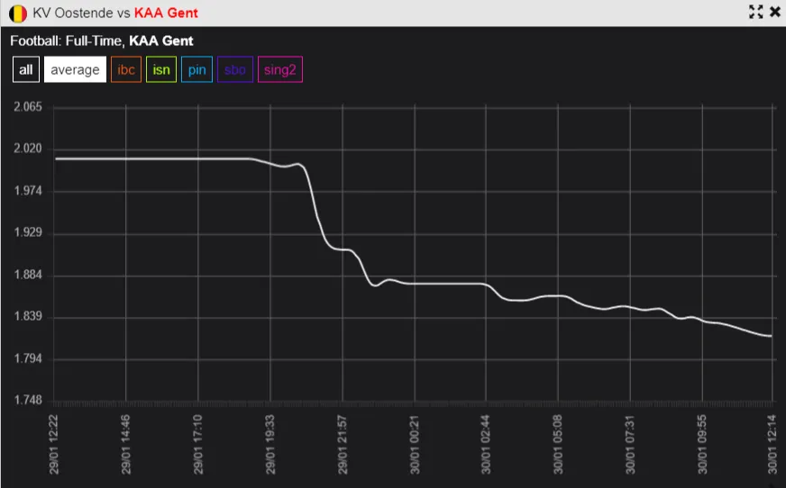Toggle the 'isn' bookmaker line
The image size is (786, 488).
(x=161, y=69)
